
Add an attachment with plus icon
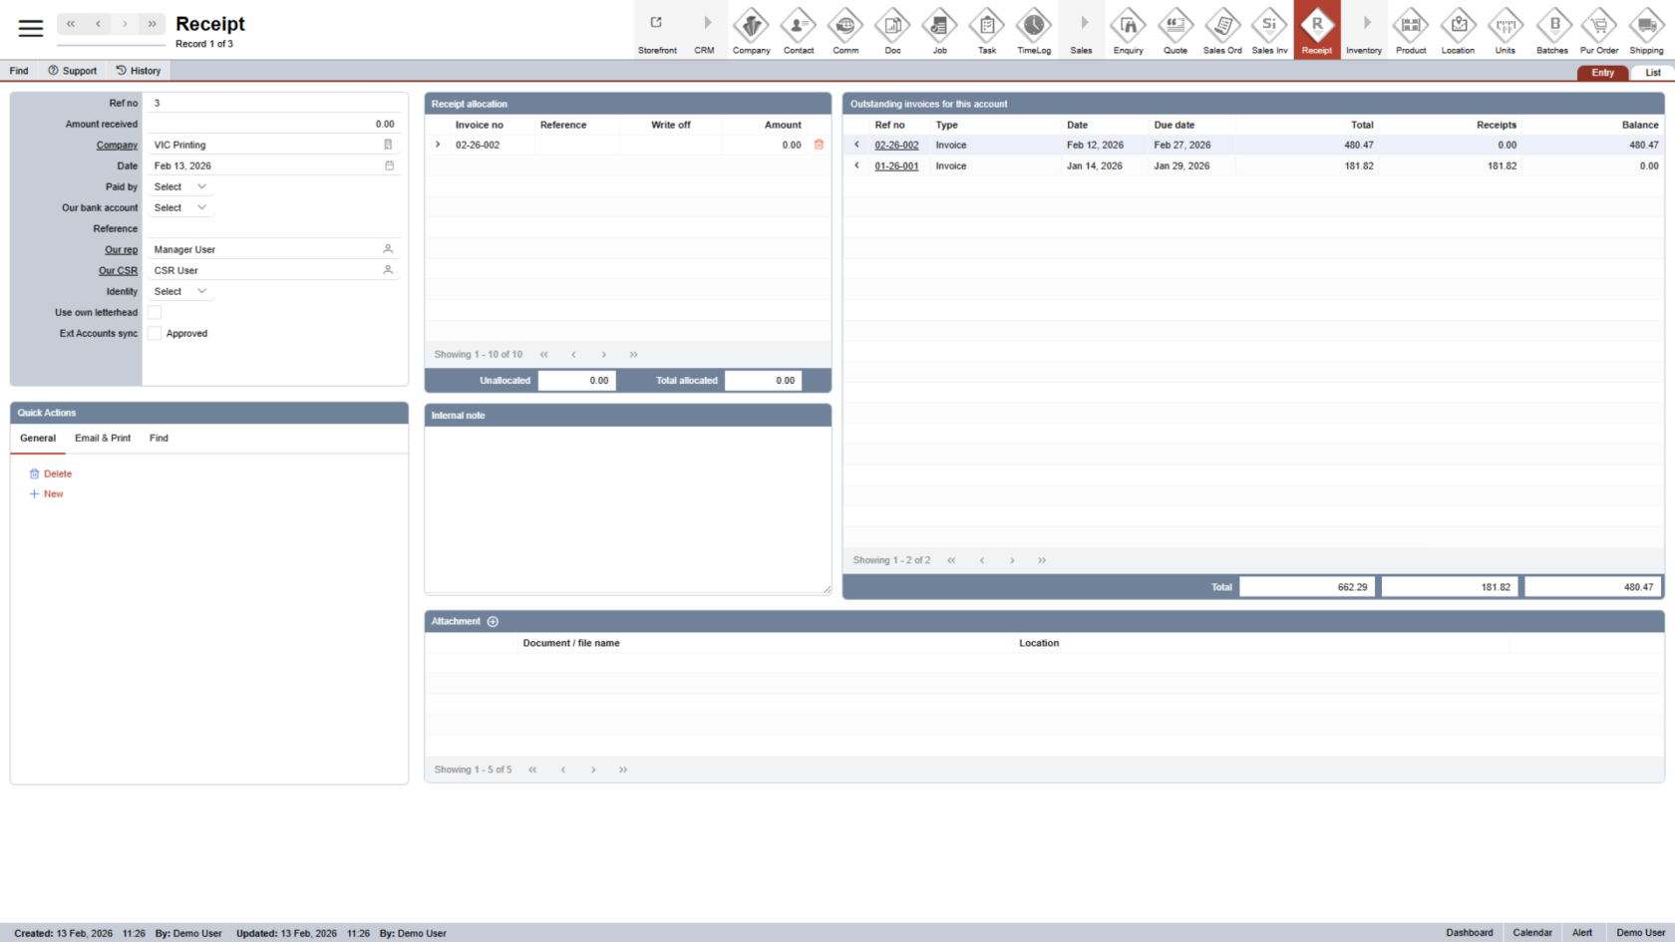click(493, 622)
